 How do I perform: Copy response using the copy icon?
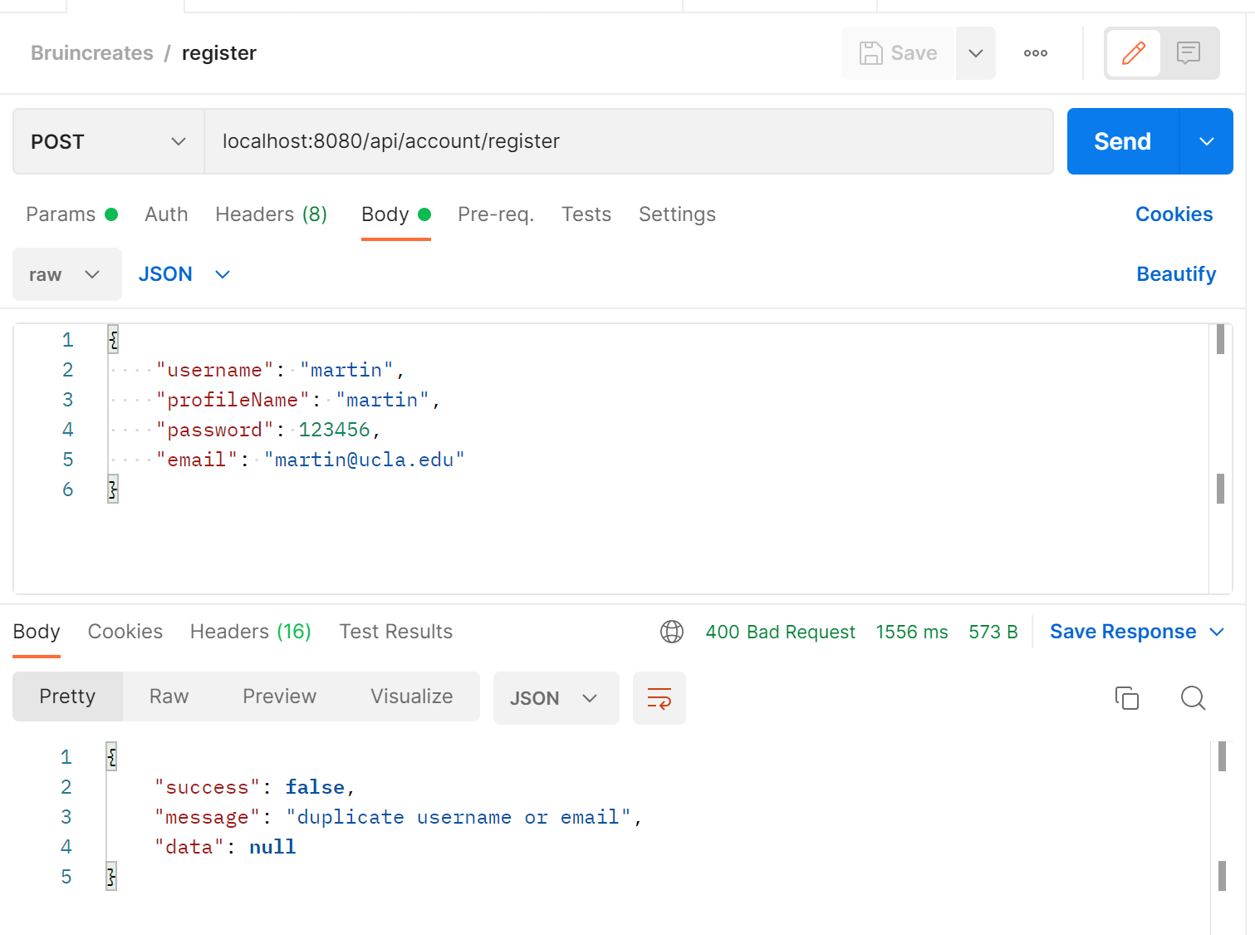click(1127, 698)
